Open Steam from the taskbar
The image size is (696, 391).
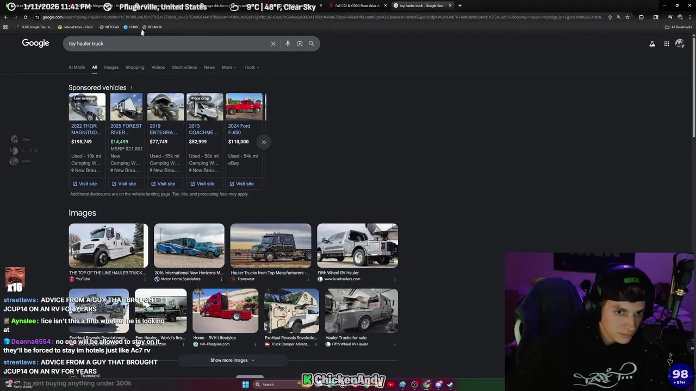click(450, 384)
